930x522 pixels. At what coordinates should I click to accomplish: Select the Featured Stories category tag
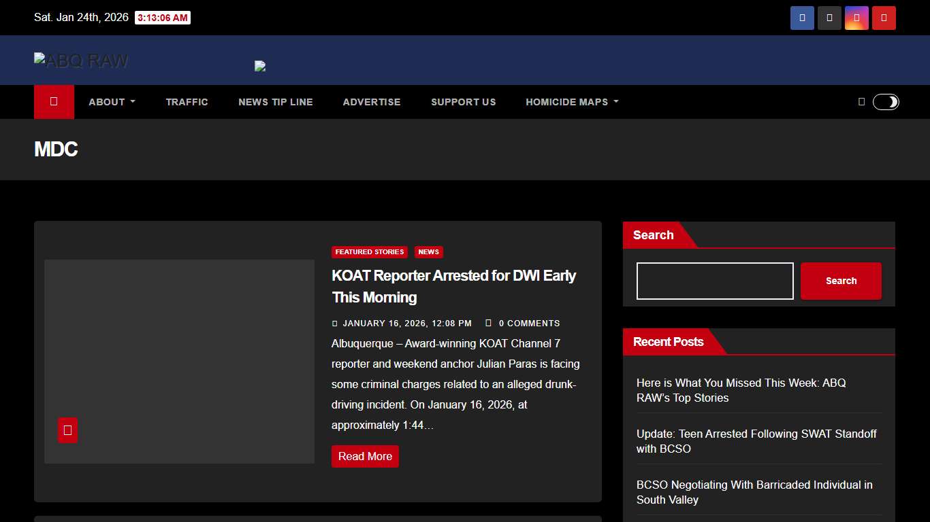coord(369,252)
